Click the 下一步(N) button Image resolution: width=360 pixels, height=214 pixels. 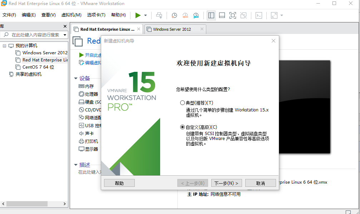point(226,183)
